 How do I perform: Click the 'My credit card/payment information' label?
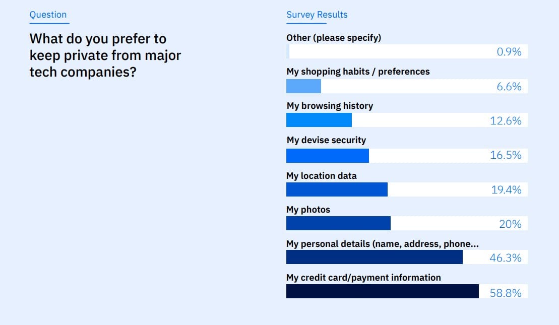point(363,278)
